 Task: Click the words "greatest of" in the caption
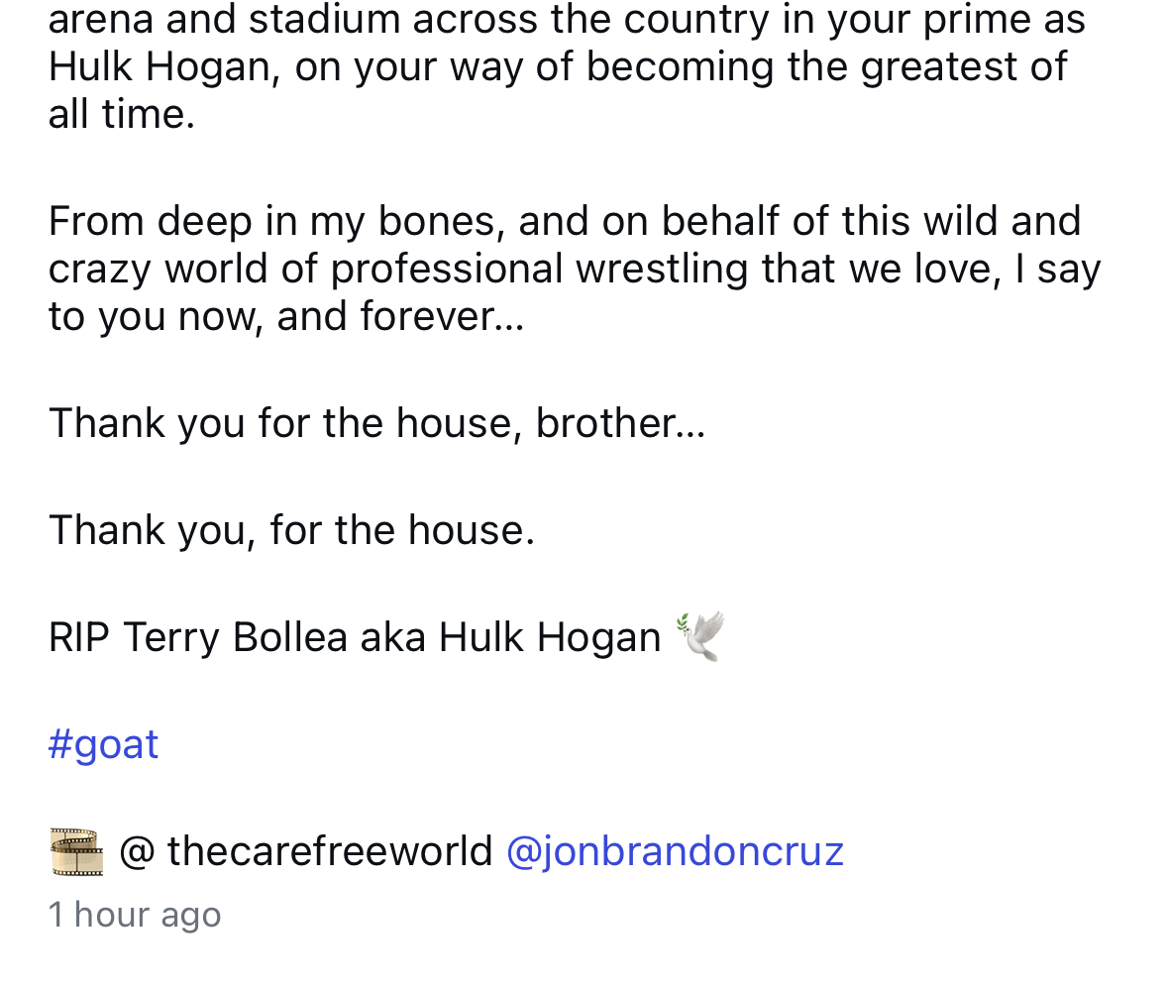coord(964,67)
